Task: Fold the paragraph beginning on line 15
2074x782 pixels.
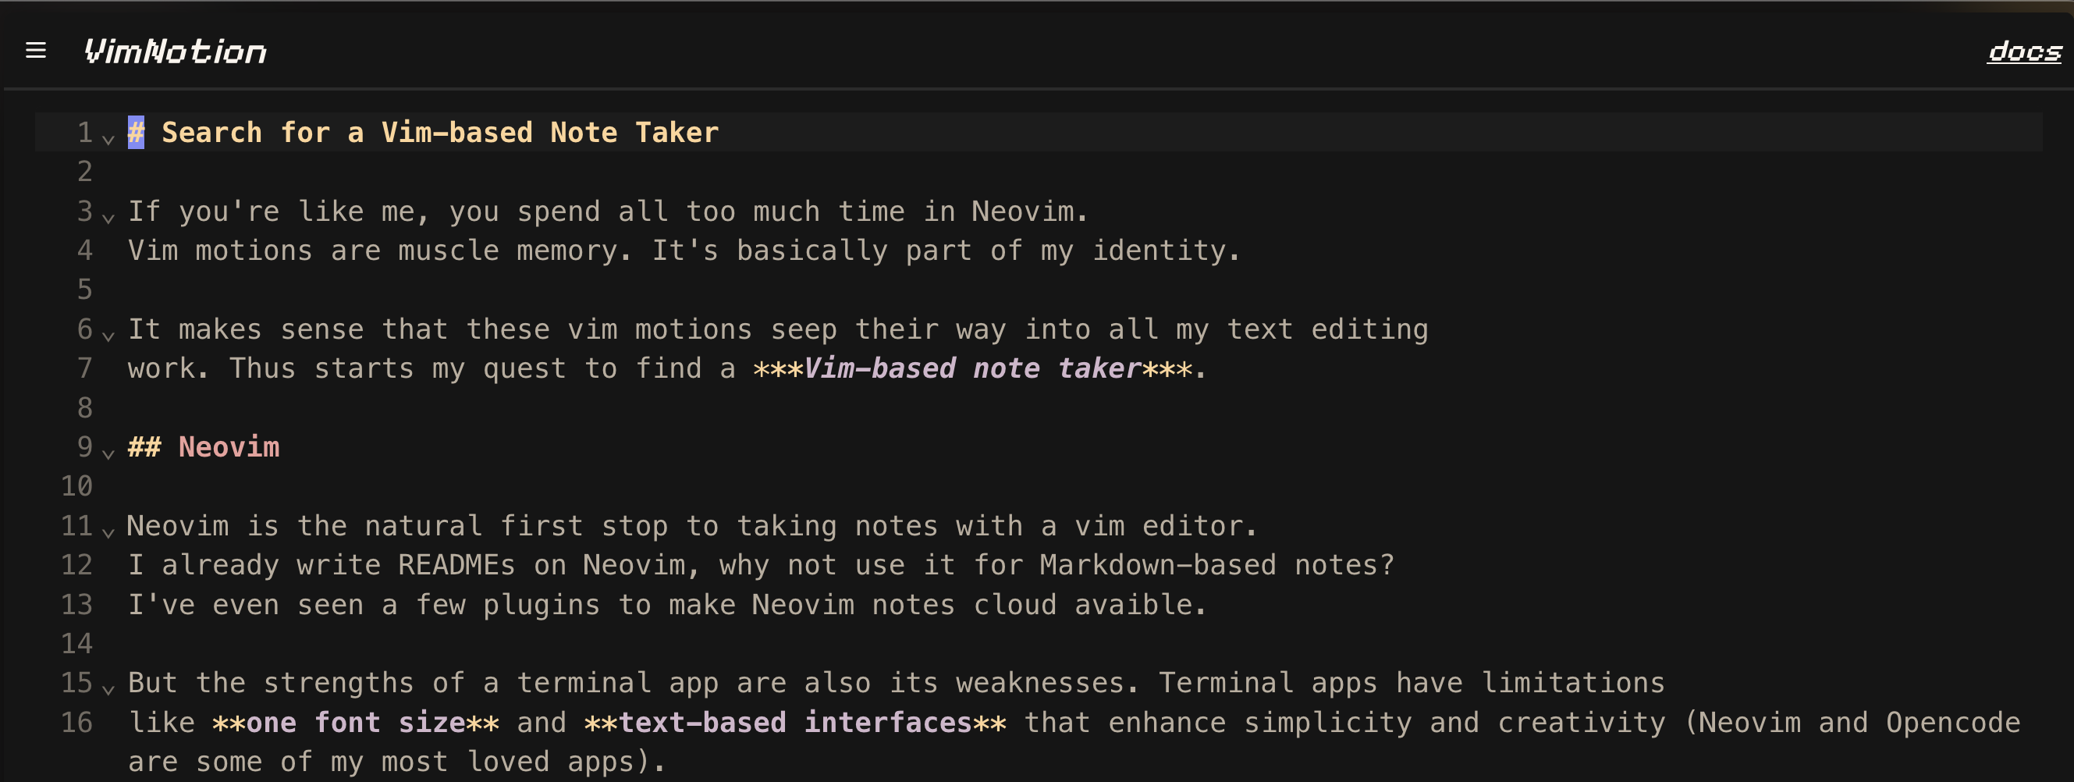Action: click(x=108, y=689)
